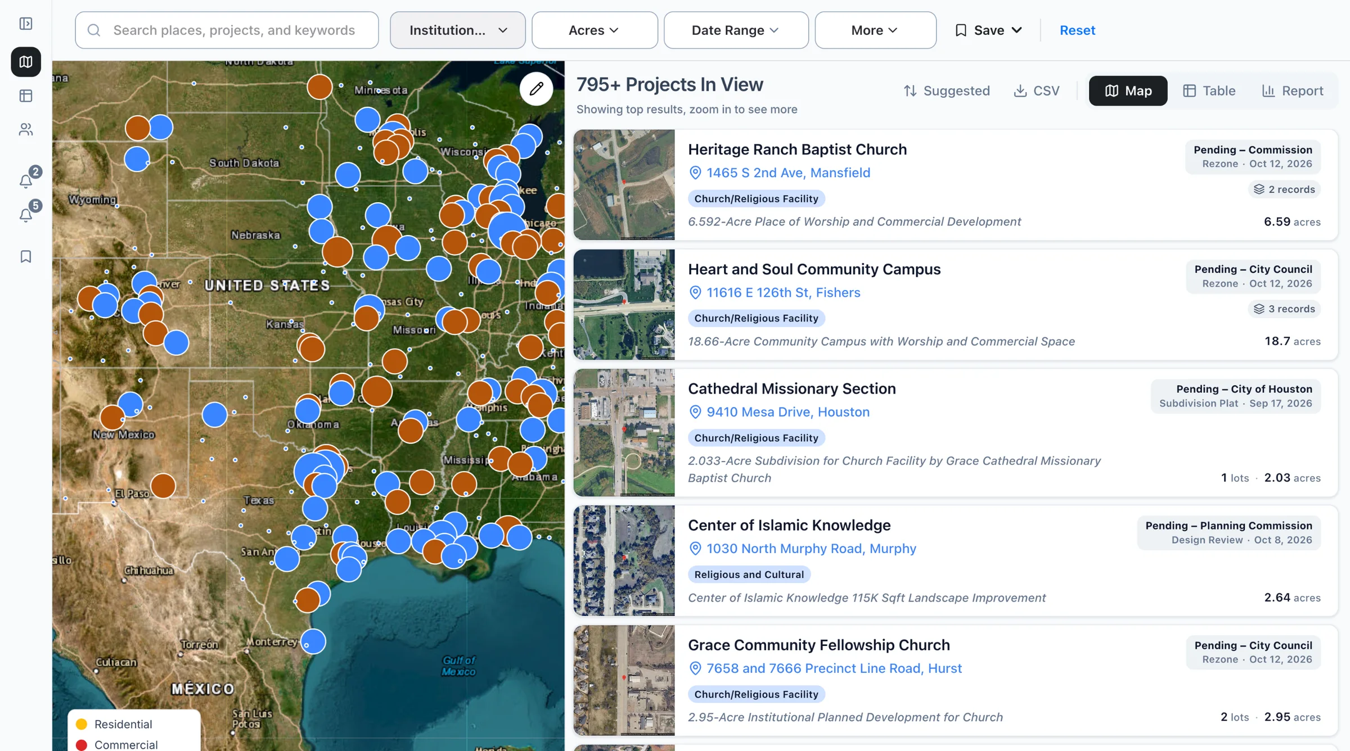Click the 3 records layers badge
This screenshot has width=1350, height=751.
coord(1284,309)
